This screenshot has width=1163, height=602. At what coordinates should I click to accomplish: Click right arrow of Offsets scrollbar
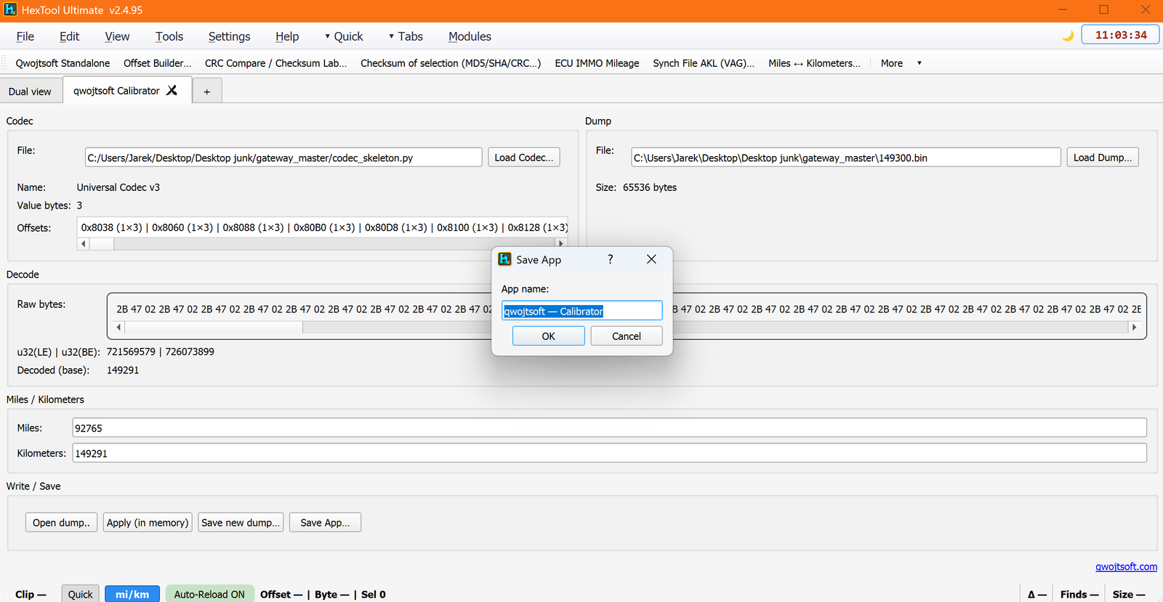560,243
